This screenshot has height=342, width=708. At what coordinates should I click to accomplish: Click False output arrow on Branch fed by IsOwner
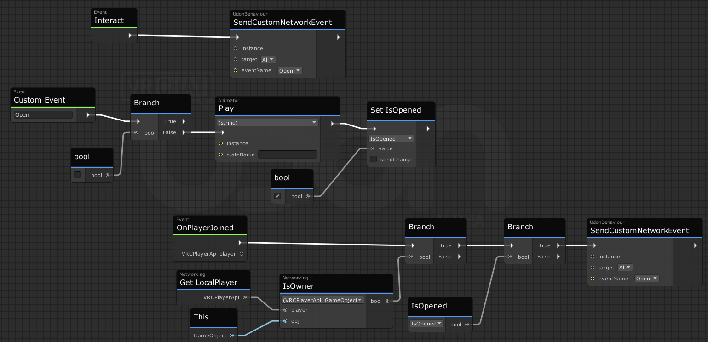[459, 256]
